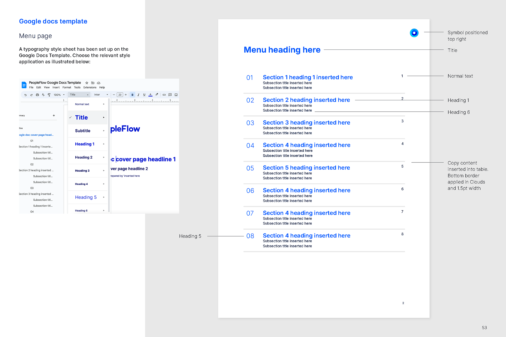Click the text color A swatch
This screenshot has height=337, width=506.
pyautogui.click(x=150, y=95)
